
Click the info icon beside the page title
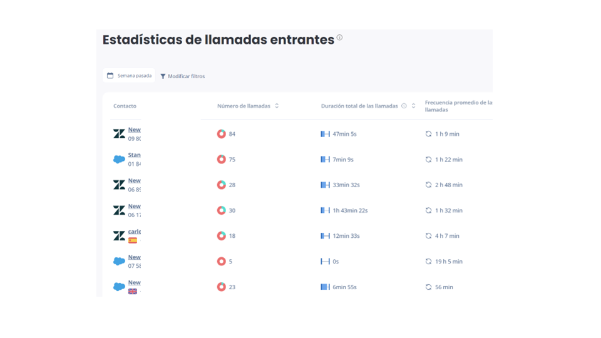(x=339, y=38)
